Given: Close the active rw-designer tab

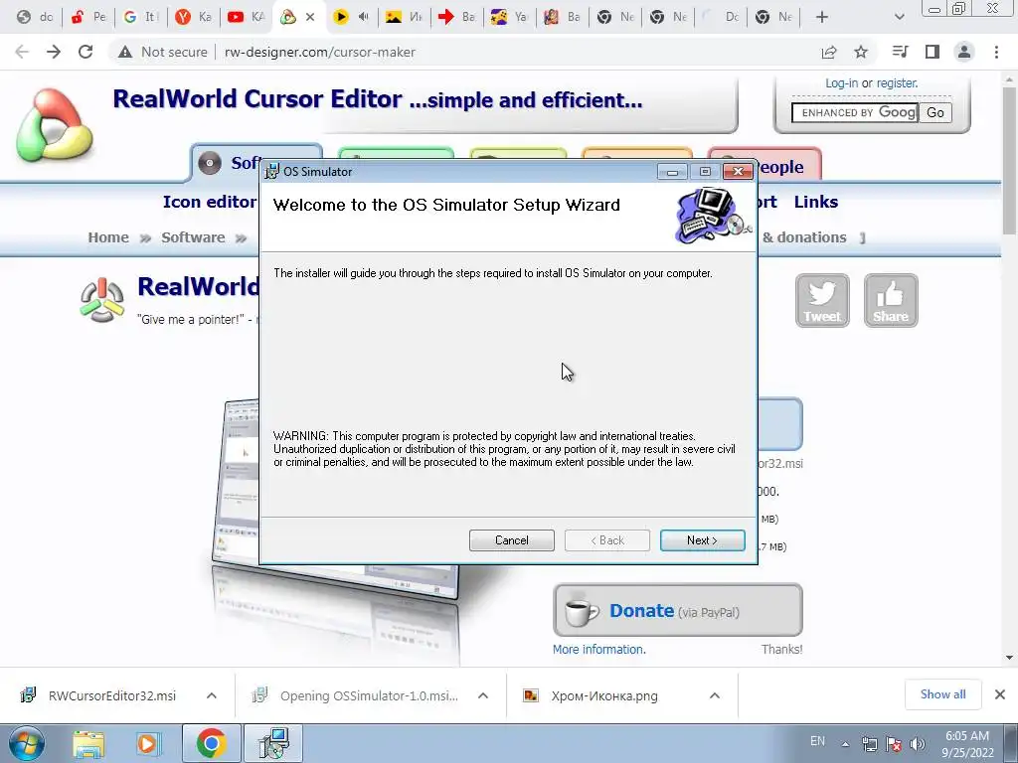Looking at the screenshot, I should click(x=310, y=17).
